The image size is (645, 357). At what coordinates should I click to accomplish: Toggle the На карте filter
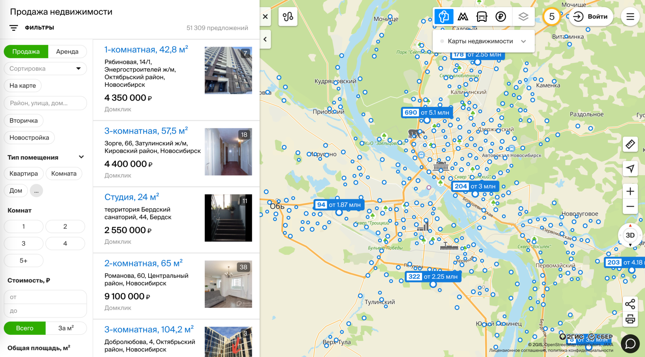(x=23, y=86)
